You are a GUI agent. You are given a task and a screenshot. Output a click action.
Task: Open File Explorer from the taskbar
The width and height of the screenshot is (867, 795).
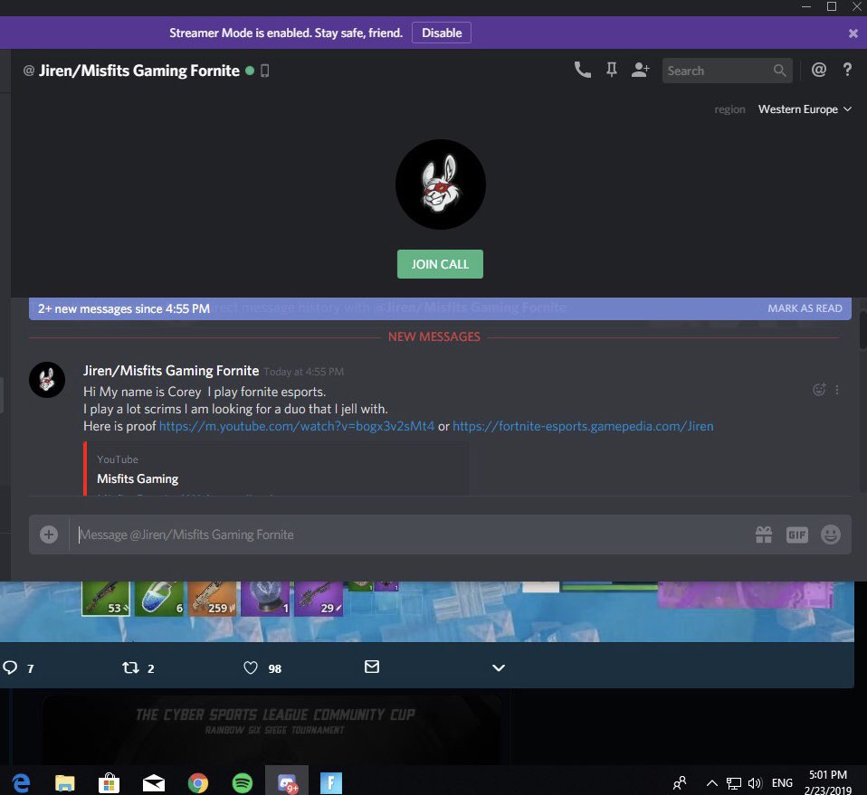pos(64,783)
